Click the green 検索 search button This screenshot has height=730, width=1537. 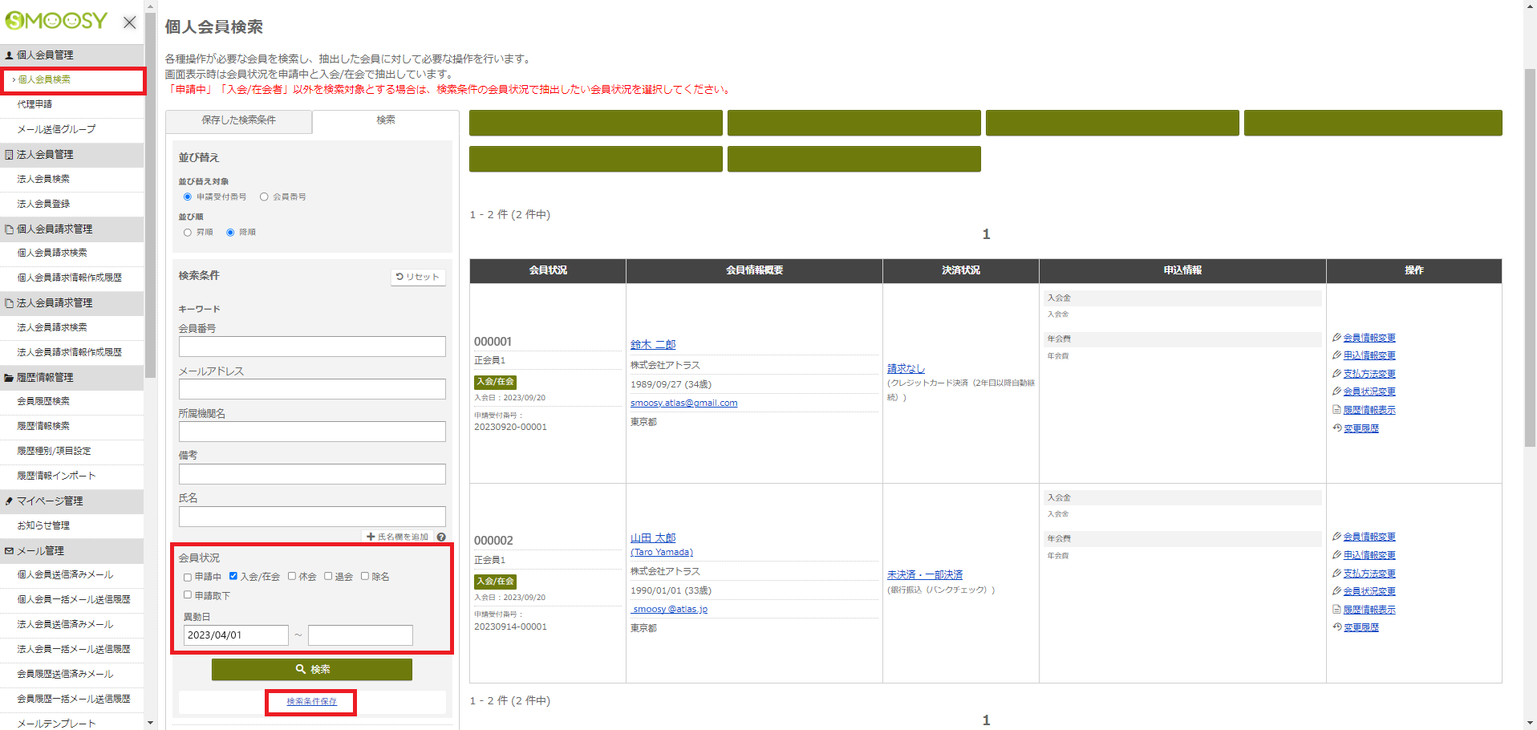[x=311, y=669]
